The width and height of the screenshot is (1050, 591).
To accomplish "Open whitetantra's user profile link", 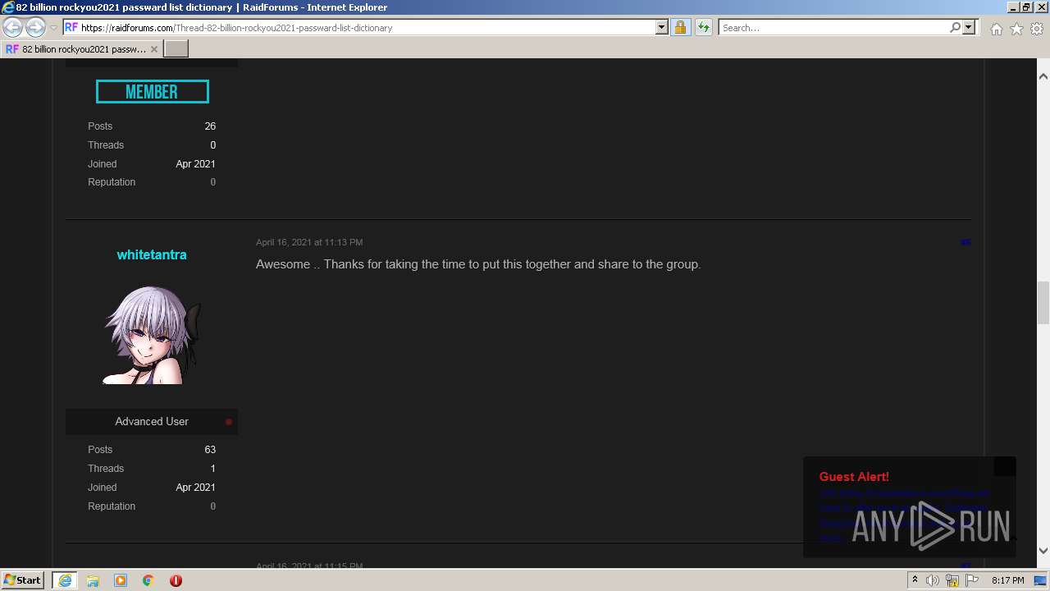I will [x=152, y=254].
